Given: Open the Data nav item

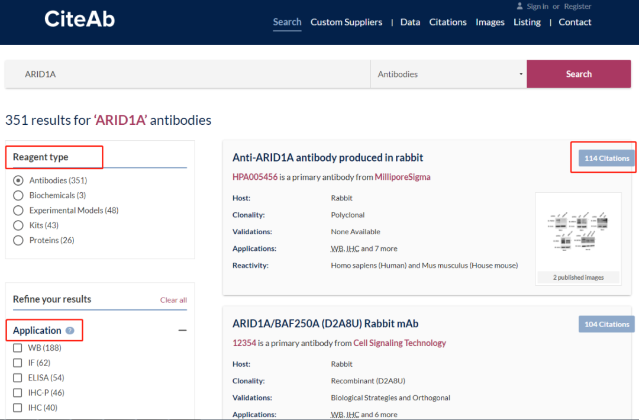Looking at the screenshot, I should tap(410, 22).
